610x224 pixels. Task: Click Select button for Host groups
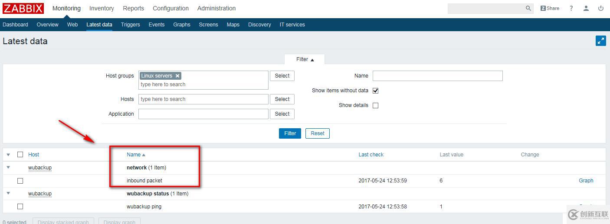[282, 76]
